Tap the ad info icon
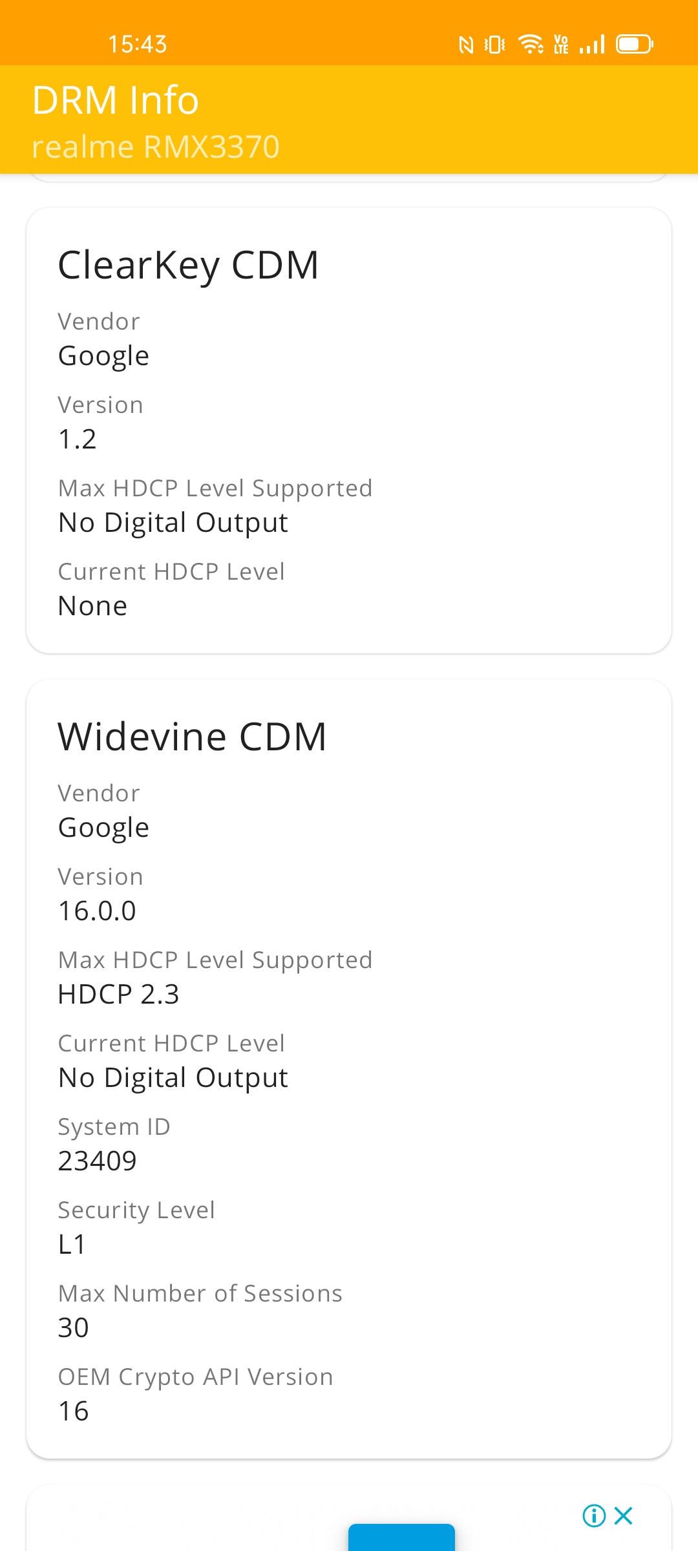The height and width of the screenshot is (1551, 698). [594, 1515]
